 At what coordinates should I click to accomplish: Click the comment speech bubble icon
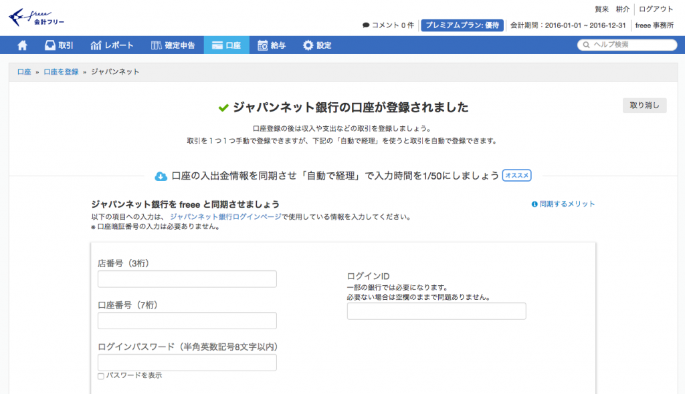pos(365,25)
